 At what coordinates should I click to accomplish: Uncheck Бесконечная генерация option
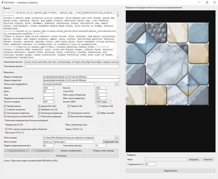point(69,117)
